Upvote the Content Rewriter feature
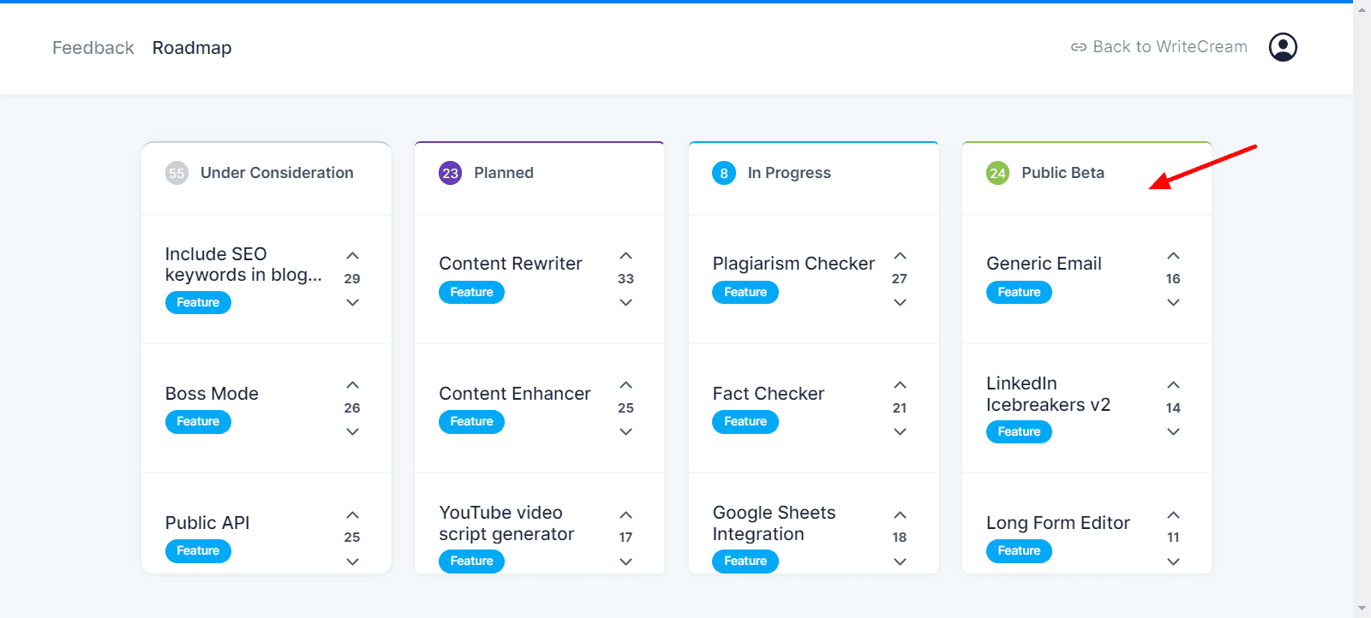 click(626, 256)
